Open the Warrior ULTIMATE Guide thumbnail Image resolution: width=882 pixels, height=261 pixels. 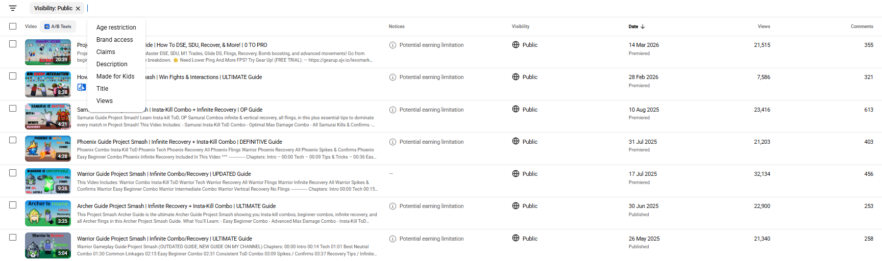pos(48,246)
